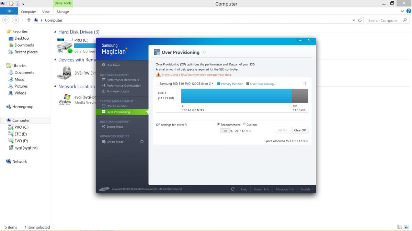Viewport: 412px width, 231px height.
Task: Open address bar history dropdown
Action: tap(354, 20)
